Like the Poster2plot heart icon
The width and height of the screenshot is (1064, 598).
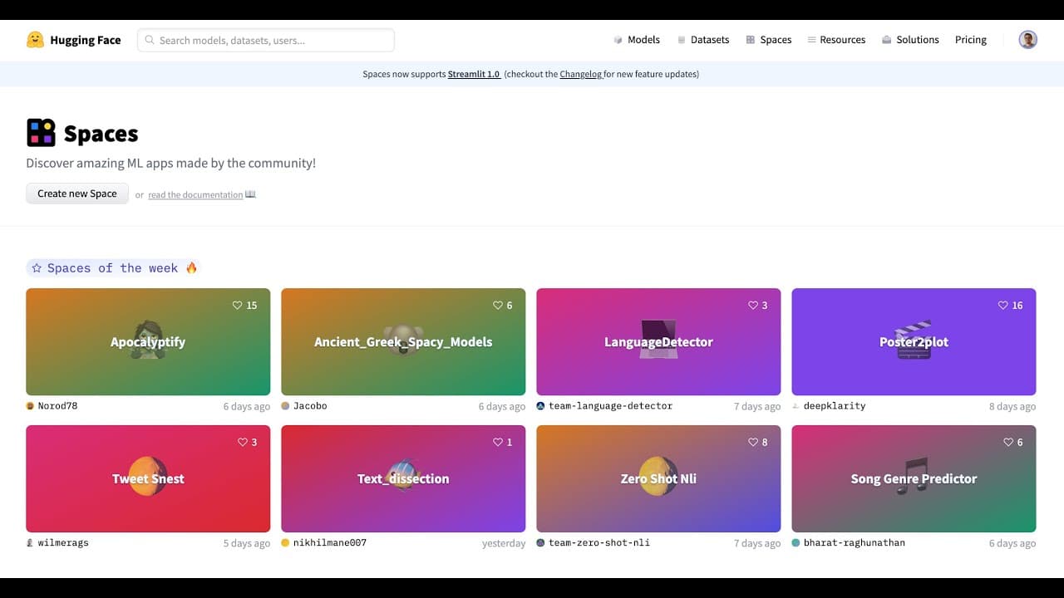coord(1002,306)
